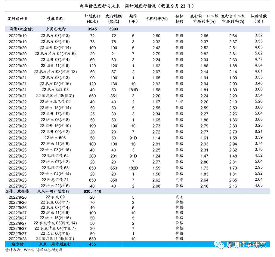
Task: Click the subscription multiple 2.95
Action: coord(259,167)
